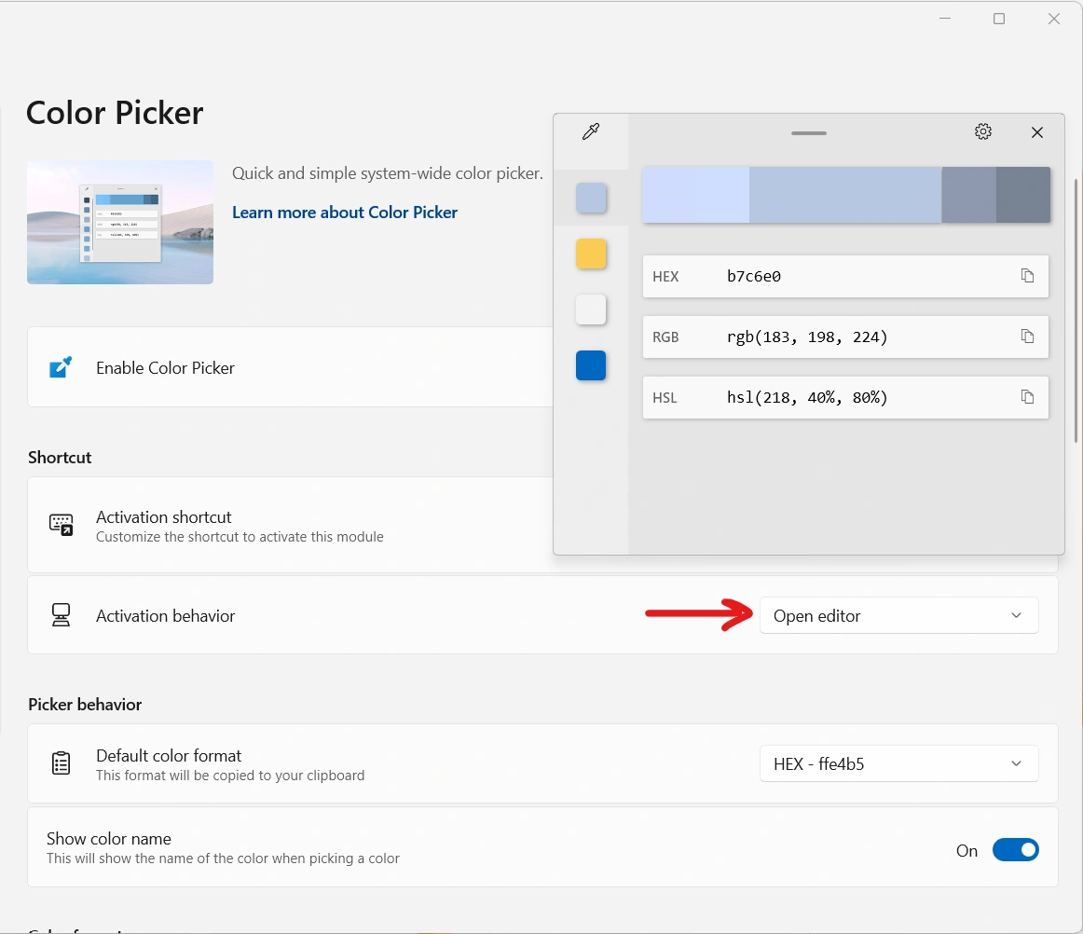The height and width of the screenshot is (934, 1083).
Task: Click the HEX value field
Action: click(845, 276)
